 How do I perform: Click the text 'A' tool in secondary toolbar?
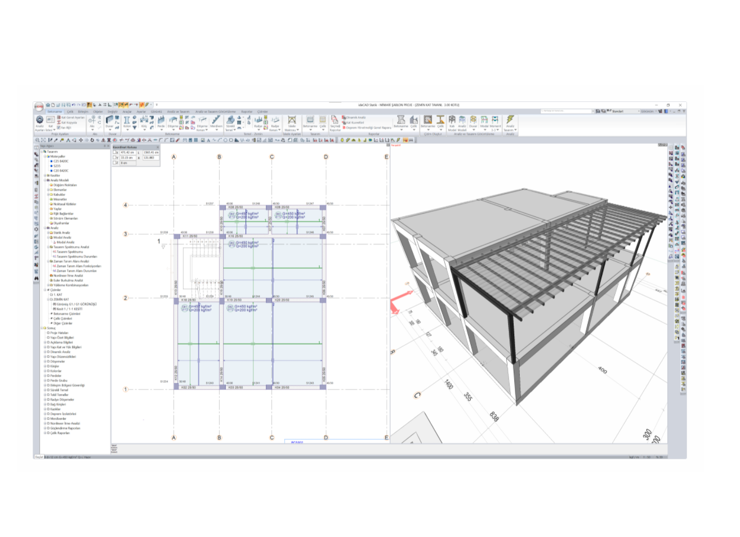point(208,140)
